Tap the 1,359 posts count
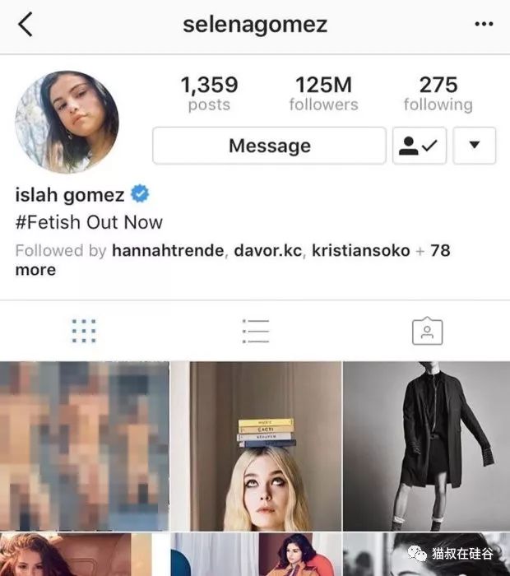The width and height of the screenshot is (510, 576). point(209,93)
